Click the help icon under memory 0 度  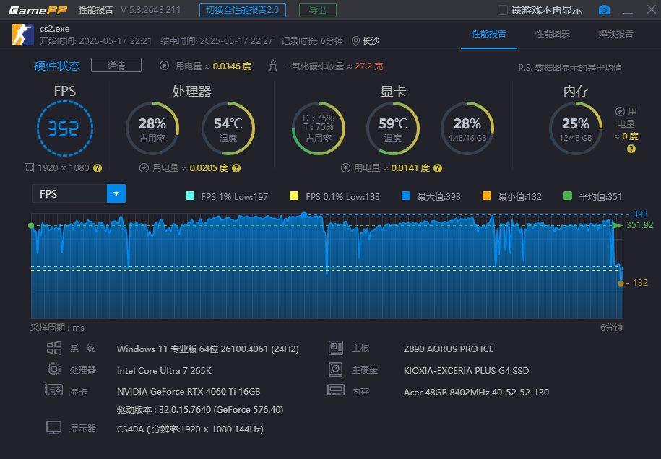pyautogui.click(x=631, y=149)
